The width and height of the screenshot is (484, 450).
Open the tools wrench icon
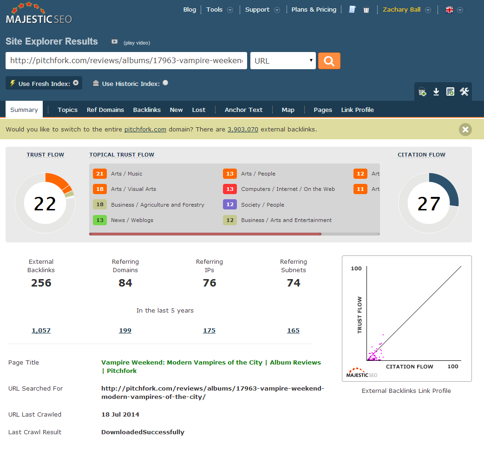(x=464, y=91)
